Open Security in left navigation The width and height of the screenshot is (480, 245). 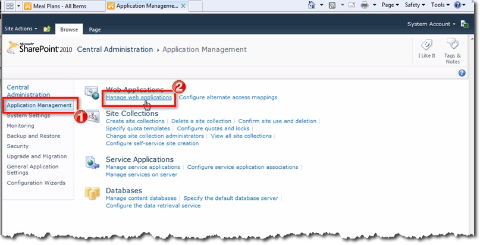[17, 146]
